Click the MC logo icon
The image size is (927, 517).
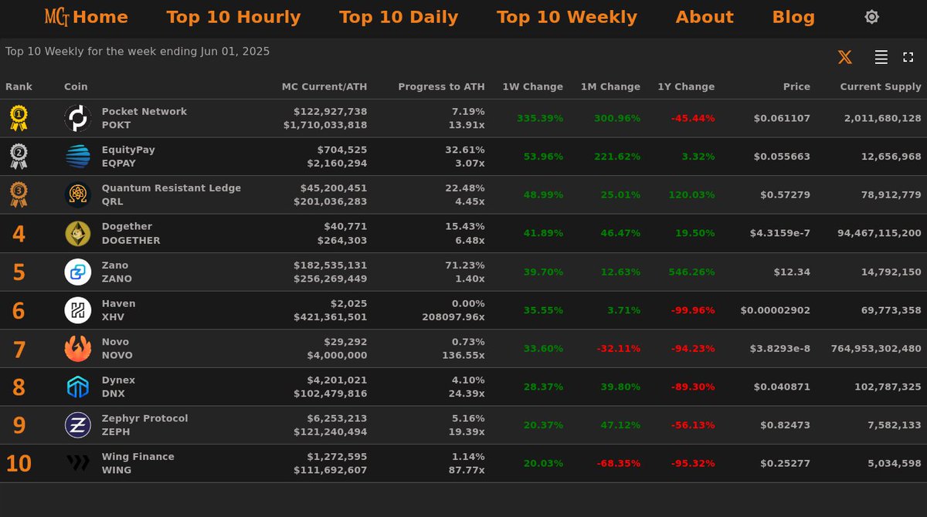(x=57, y=17)
